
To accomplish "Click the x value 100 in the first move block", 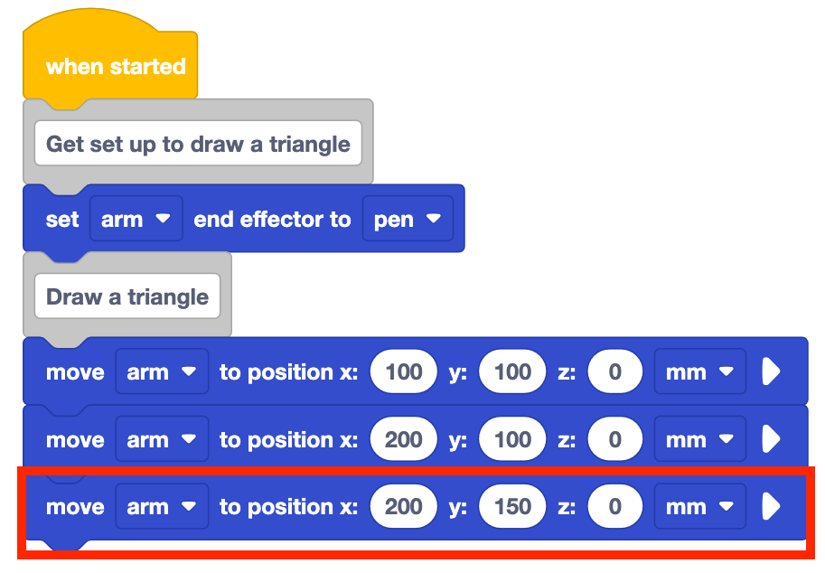I will [404, 372].
